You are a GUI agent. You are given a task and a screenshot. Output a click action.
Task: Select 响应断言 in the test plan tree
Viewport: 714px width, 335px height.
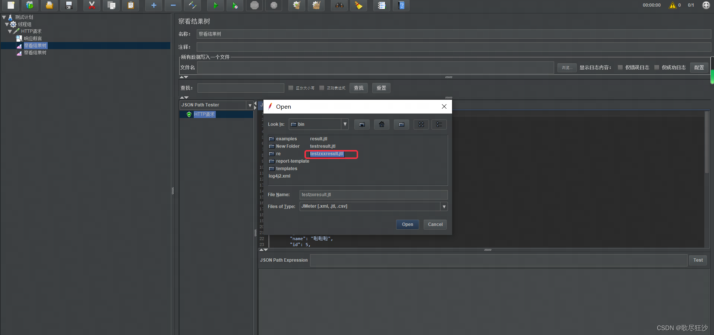tap(33, 38)
